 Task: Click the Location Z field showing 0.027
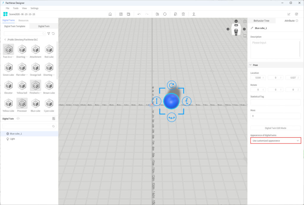(x=293, y=78)
